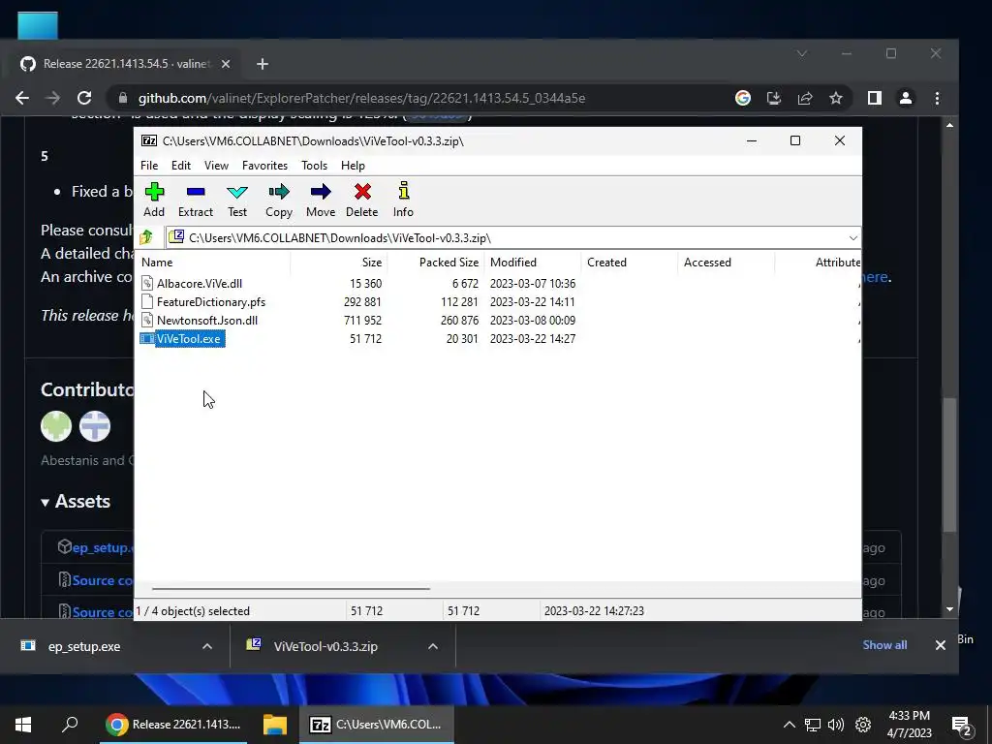Click the first contributor avatar
The width and height of the screenshot is (992, 744).
tap(56, 426)
